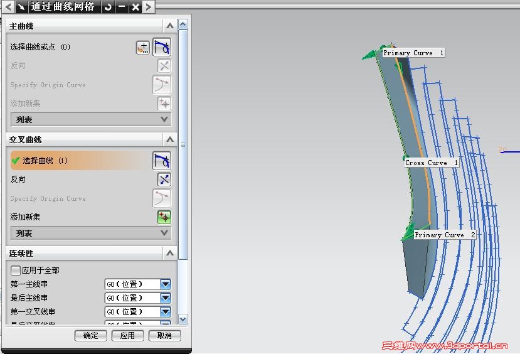This screenshot has width=520, height=354.
Task: Collapse the 交叉曲线 section
Action: click(170, 139)
